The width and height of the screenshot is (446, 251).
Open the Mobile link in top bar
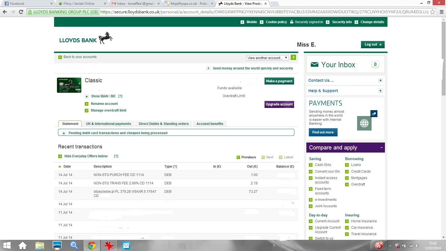pos(252,22)
